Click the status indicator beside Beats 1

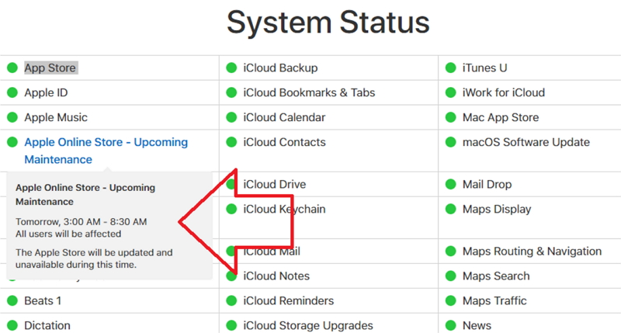12,301
